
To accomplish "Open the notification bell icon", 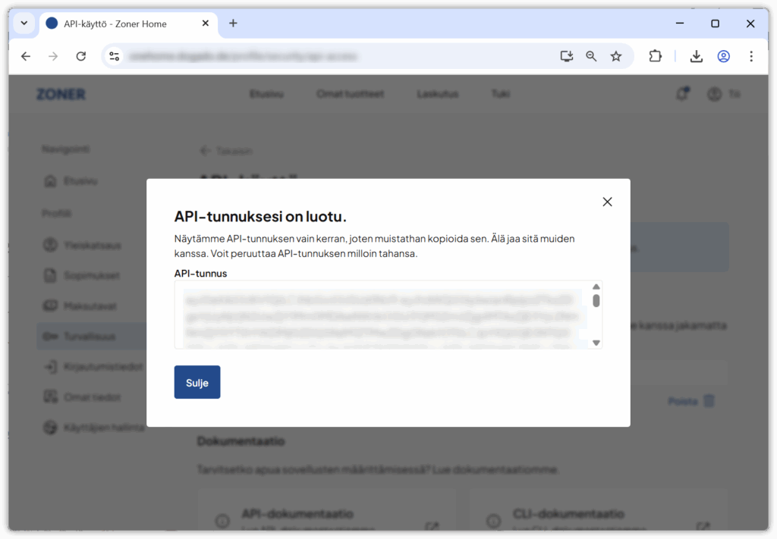I will pyautogui.click(x=681, y=93).
